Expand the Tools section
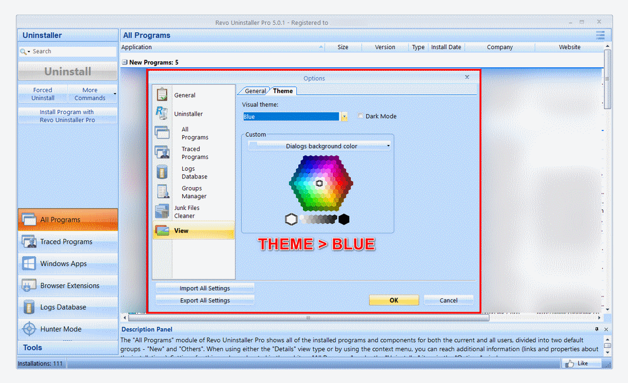 click(68, 347)
